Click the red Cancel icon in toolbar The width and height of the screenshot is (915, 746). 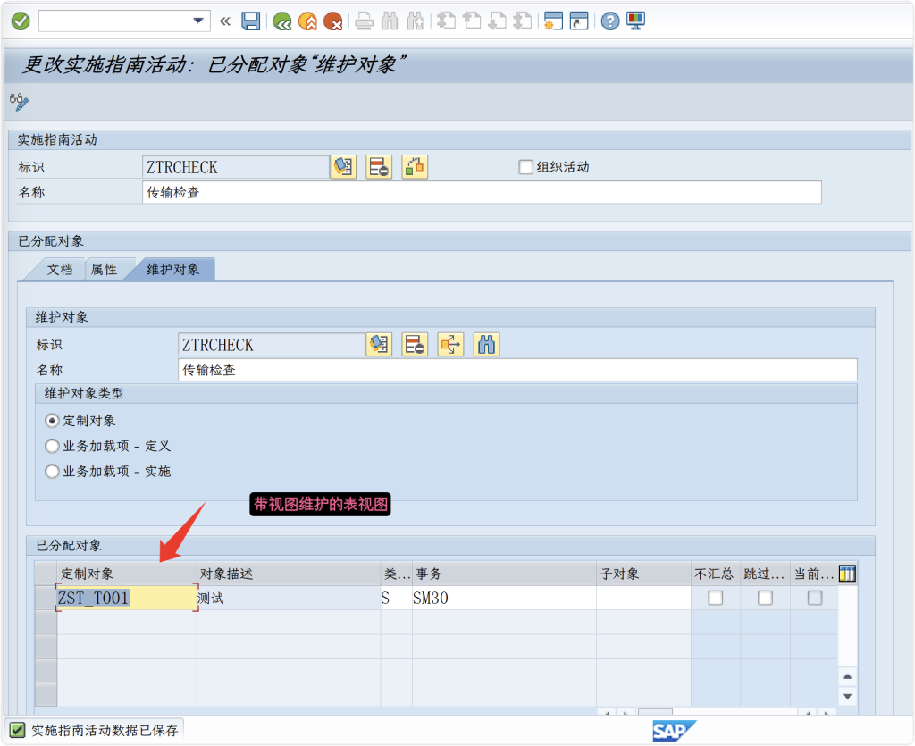click(x=333, y=21)
